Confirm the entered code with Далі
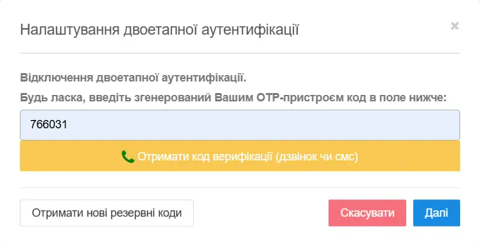The image size is (480, 247). [x=436, y=213]
